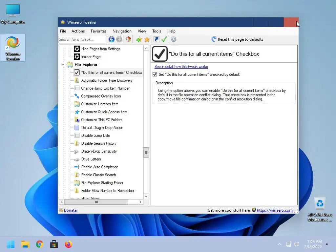Click the Back navigation arrow in toolbar

112,39
